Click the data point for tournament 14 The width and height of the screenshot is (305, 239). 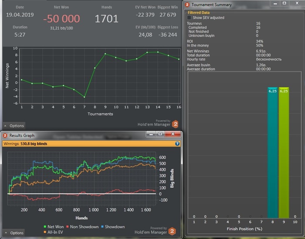click(158, 52)
